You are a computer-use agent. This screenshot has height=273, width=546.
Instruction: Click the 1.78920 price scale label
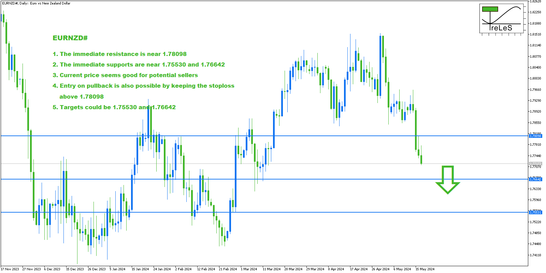pos(535,112)
